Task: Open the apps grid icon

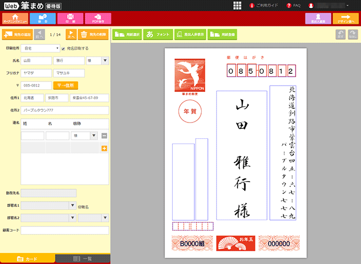Action: click(x=237, y=5)
